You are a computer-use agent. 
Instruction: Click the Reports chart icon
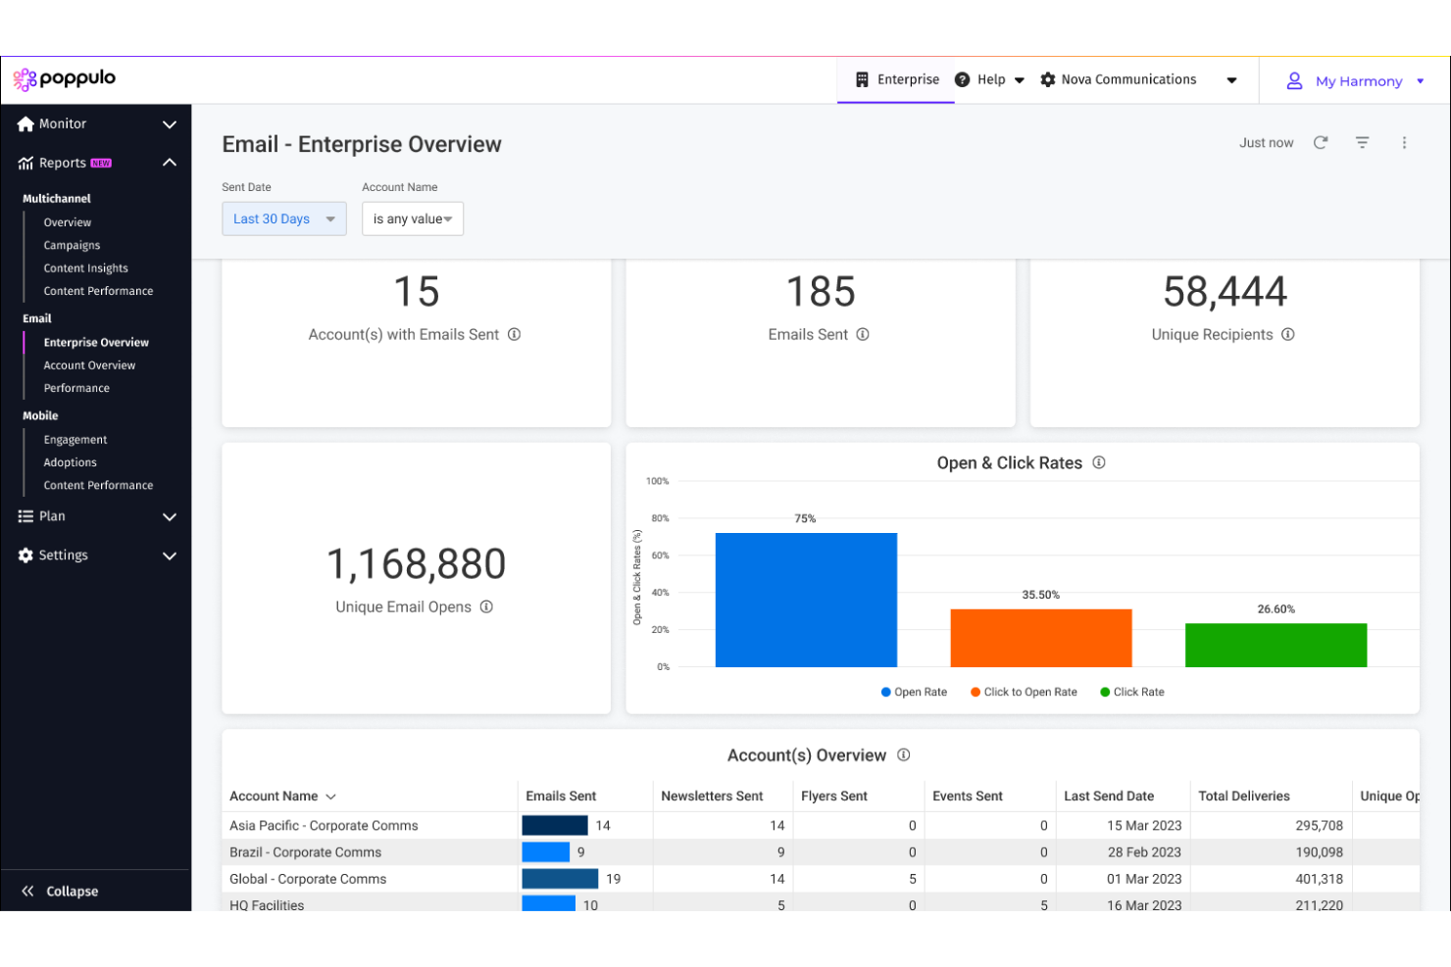click(25, 164)
